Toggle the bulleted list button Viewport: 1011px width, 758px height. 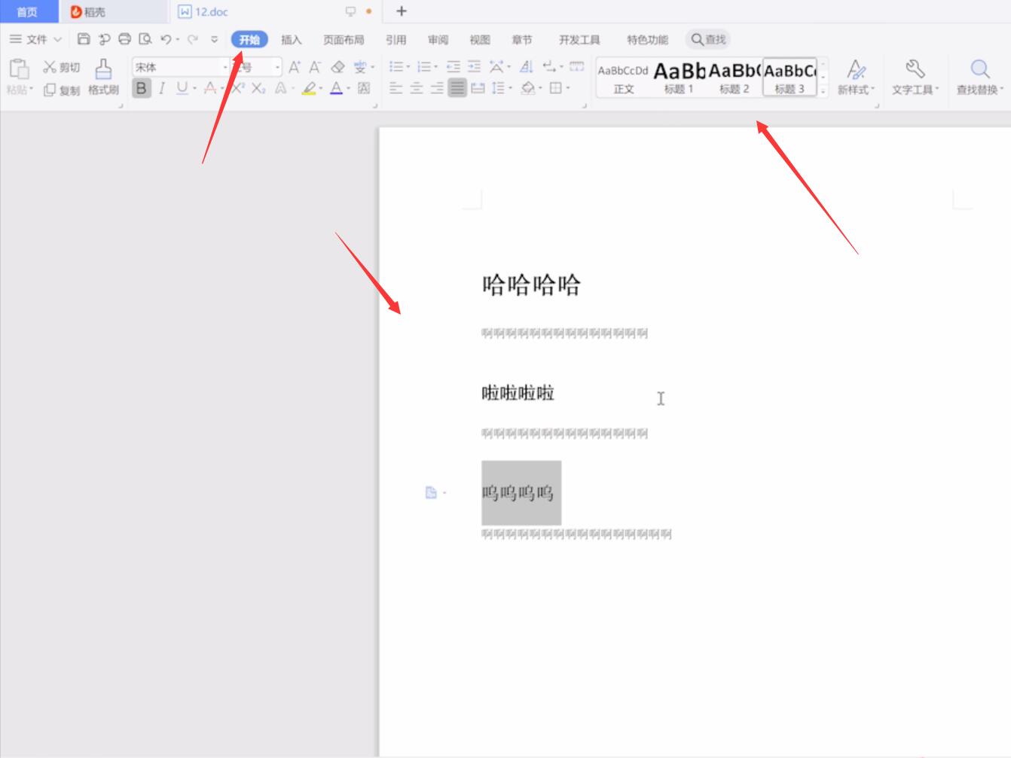point(396,67)
